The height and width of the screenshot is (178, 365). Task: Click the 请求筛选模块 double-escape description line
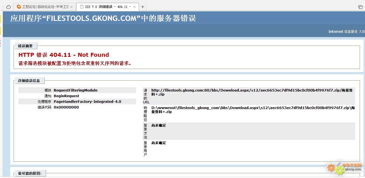coord(75,63)
